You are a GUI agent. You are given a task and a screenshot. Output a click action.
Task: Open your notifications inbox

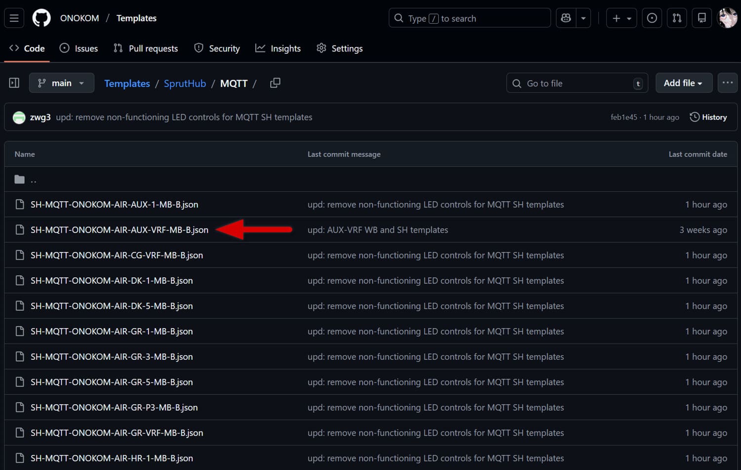pos(701,18)
